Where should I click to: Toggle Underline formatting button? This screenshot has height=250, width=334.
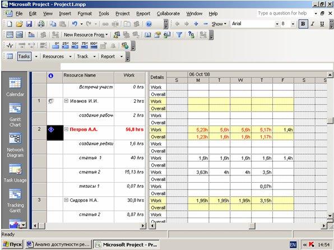(322, 24)
